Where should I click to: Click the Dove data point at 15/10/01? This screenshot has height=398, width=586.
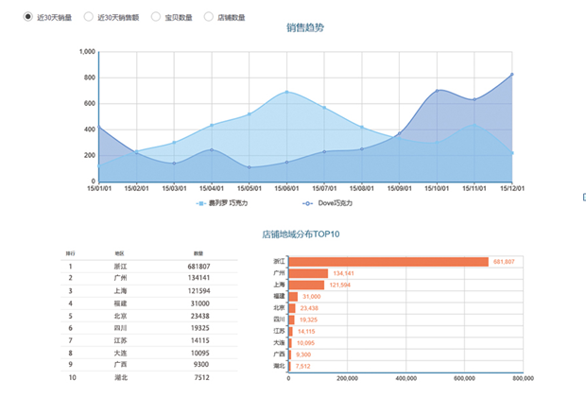point(437,91)
